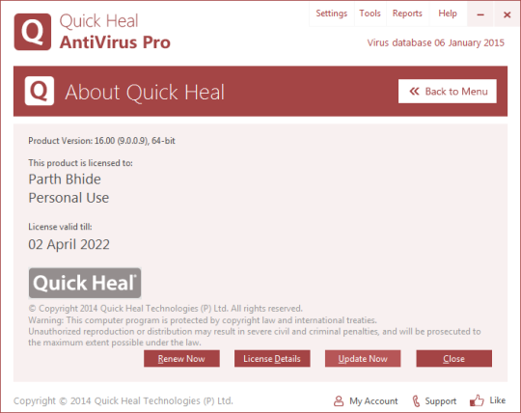Image resolution: width=521 pixels, height=413 pixels.
Task: Click the Support phone icon
Action: point(416,400)
